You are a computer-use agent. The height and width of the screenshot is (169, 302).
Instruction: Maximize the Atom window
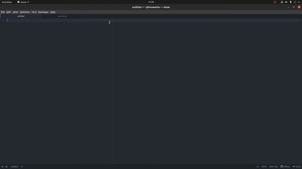click(x=294, y=8)
